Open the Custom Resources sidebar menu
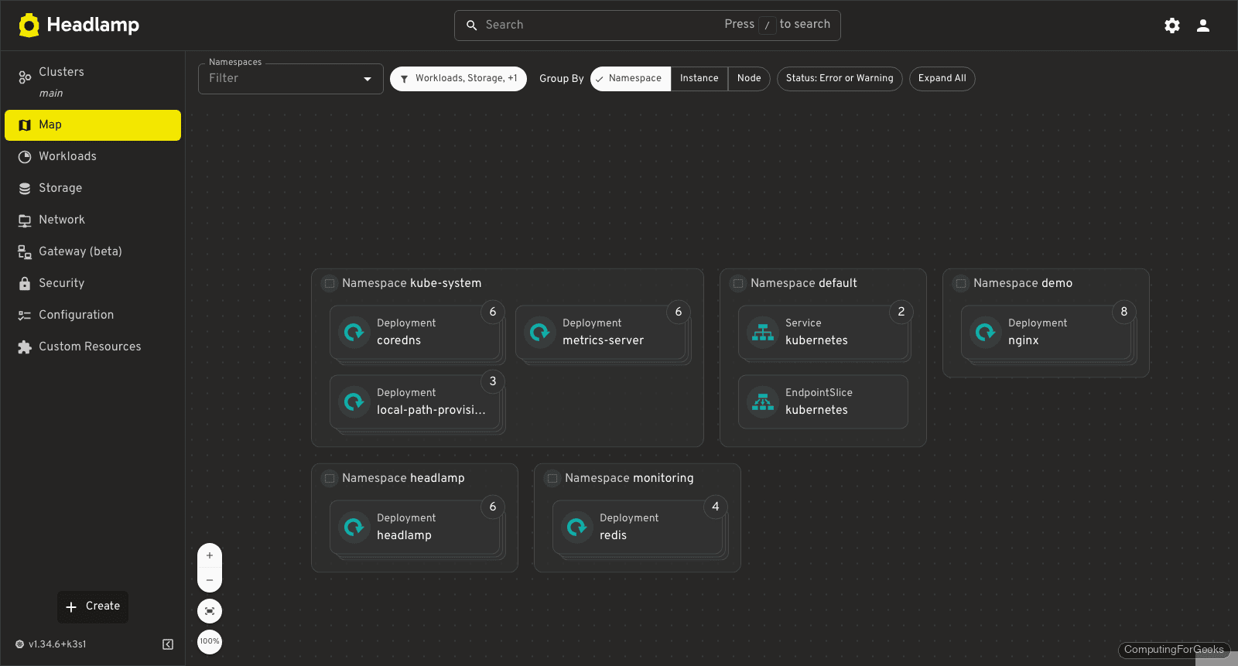 [93, 347]
